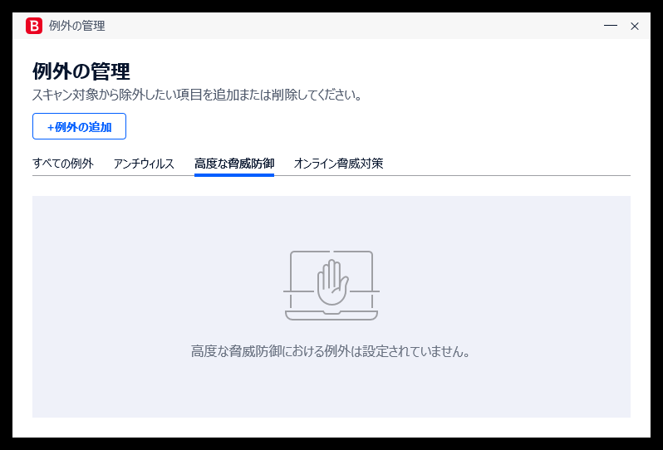Minimize the 例外の管理 window
663x450 pixels.
pyautogui.click(x=611, y=26)
